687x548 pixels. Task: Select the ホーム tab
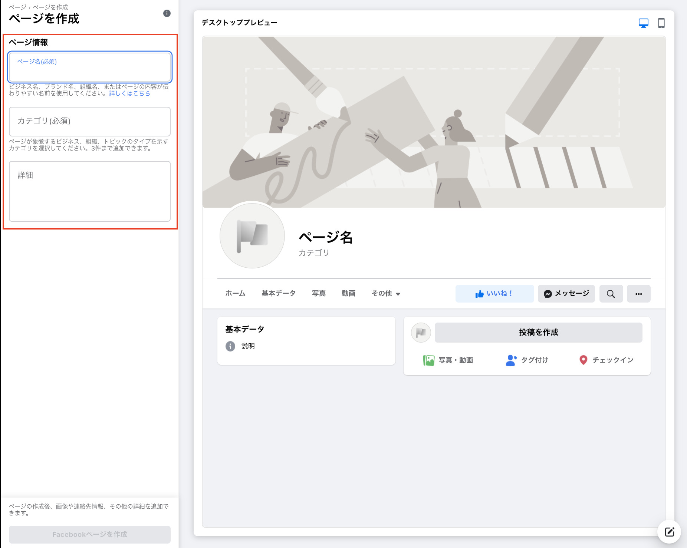click(x=235, y=294)
